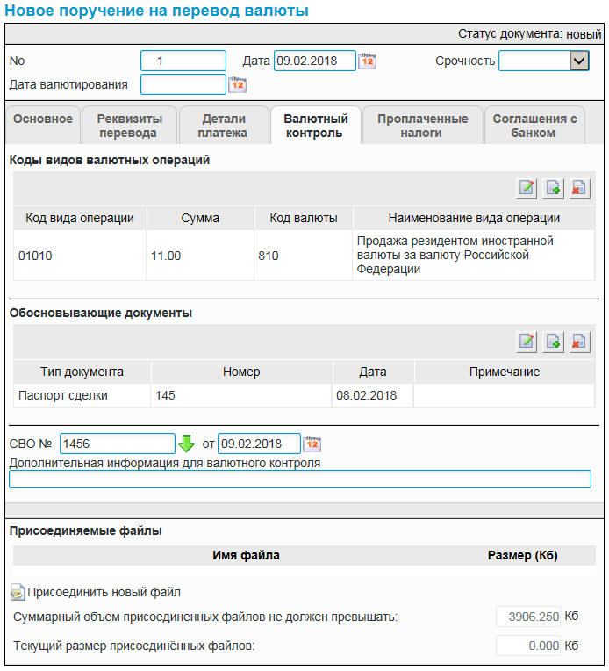Delete currency operation code entry
609x671 pixels.
579,189
